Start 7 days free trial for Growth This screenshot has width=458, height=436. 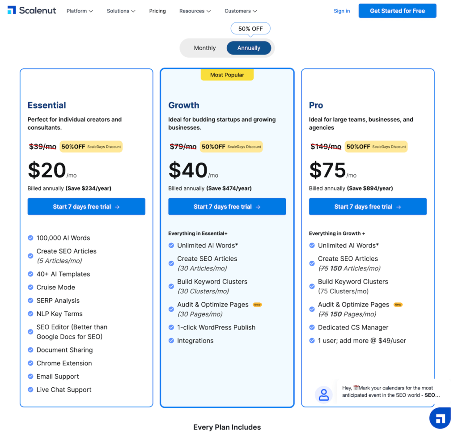[227, 207]
